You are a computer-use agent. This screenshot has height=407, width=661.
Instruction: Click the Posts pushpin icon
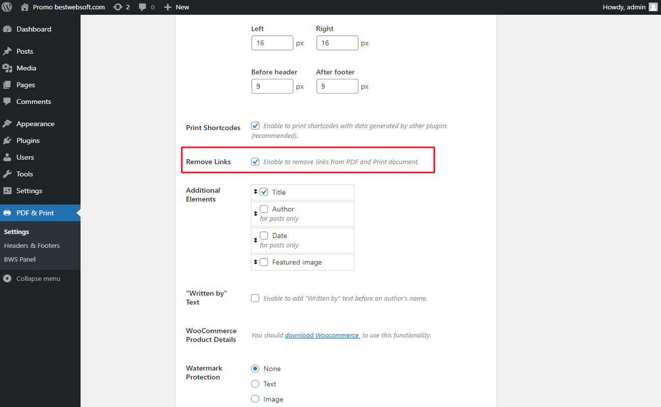7,51
